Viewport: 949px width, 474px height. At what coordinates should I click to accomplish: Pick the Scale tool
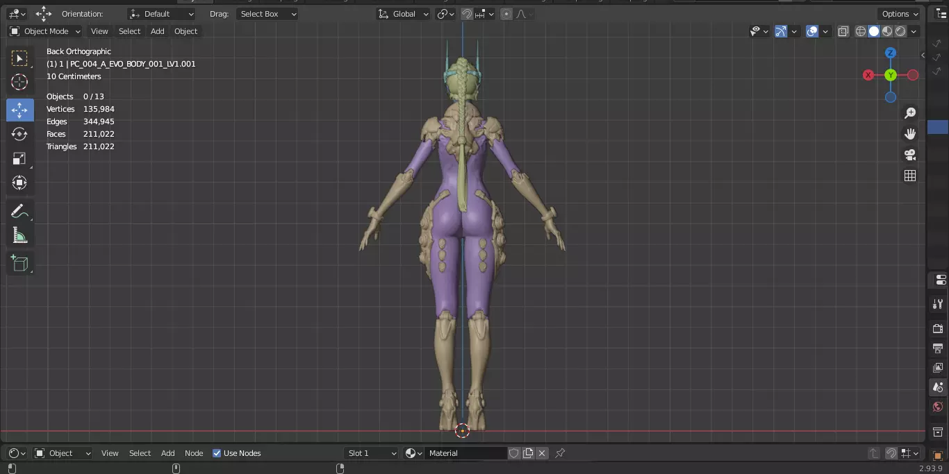(x=19, y=158)
